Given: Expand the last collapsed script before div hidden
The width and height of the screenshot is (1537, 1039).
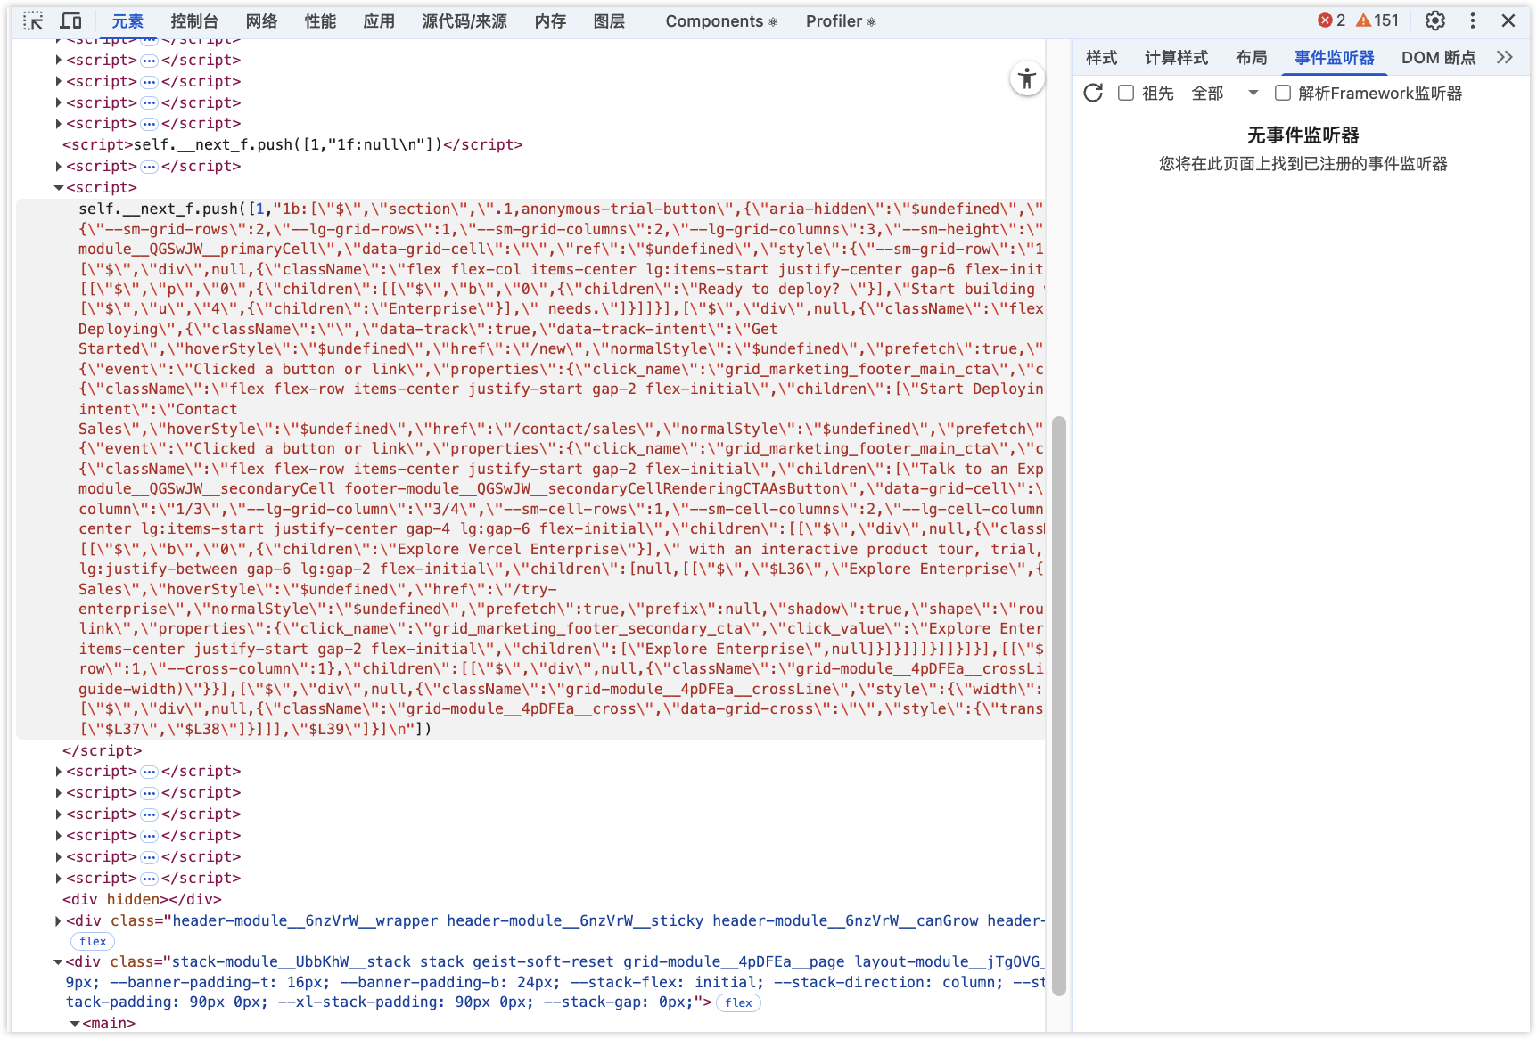Looking at the screenshot, I should tap(59, 879).
